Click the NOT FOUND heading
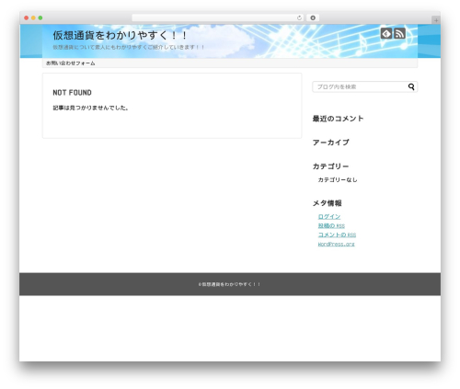Viewport: 460px width, 389px height. coord(72,93)
